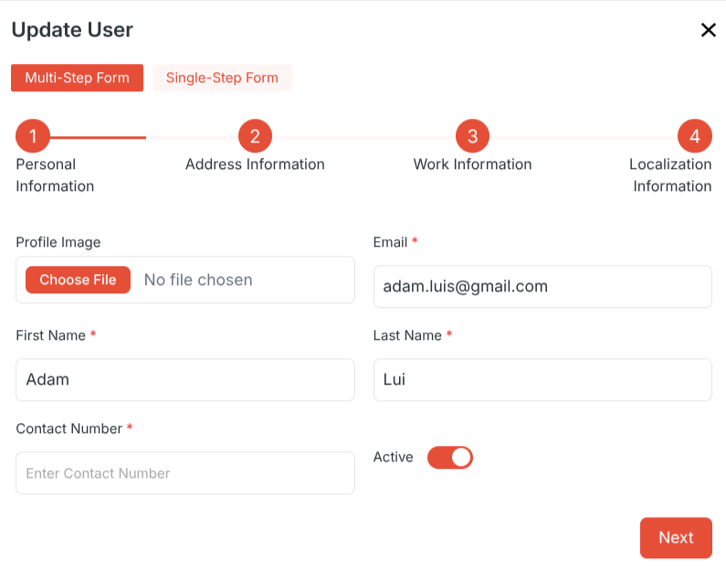The height and width of the screenshot is (573, 726).
Task: Click the 'No file chosen' text
Action: pos(198,280)
